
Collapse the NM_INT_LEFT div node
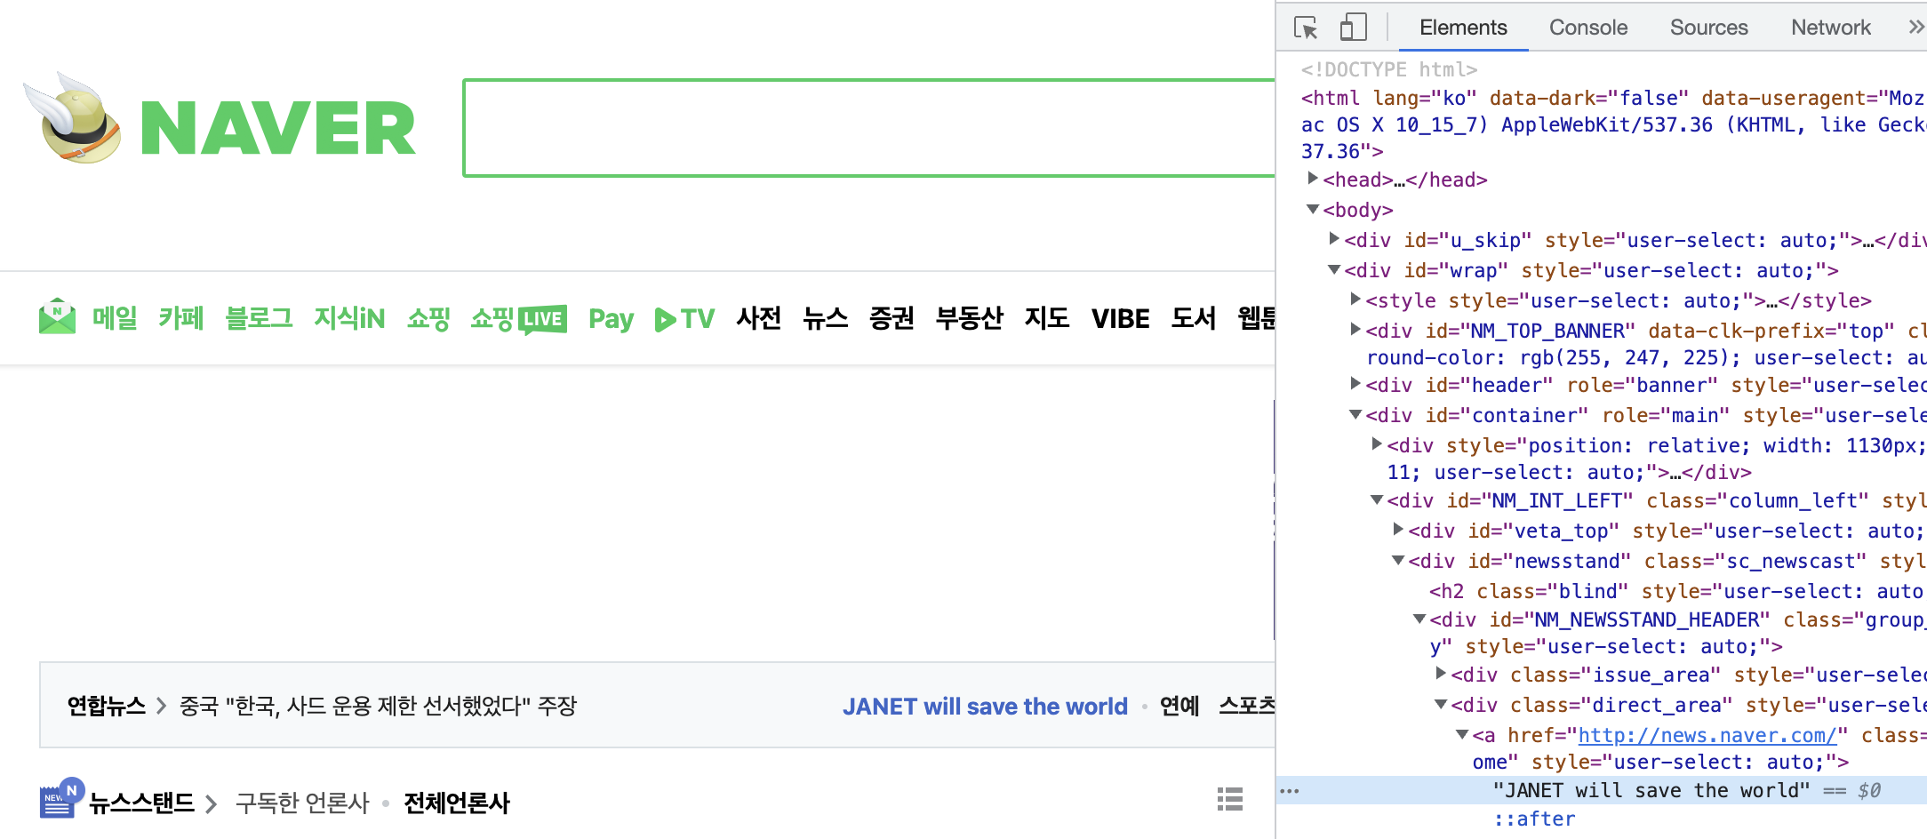[x=1377, y=499]
